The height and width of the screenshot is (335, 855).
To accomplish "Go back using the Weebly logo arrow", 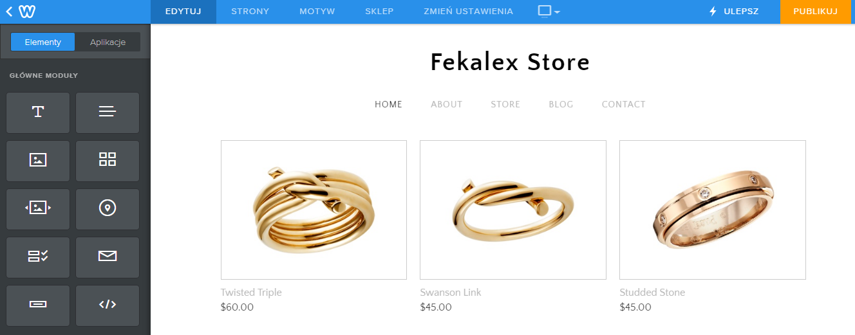I will tap(20, 12).
